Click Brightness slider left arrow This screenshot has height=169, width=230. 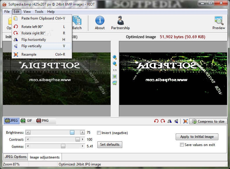(x=28, y=133)
